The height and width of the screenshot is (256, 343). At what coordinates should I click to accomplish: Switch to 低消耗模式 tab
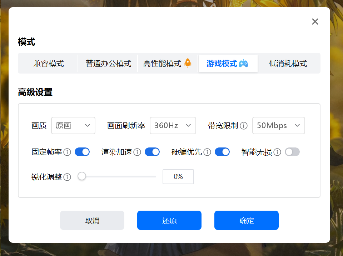tap(288, 64)
